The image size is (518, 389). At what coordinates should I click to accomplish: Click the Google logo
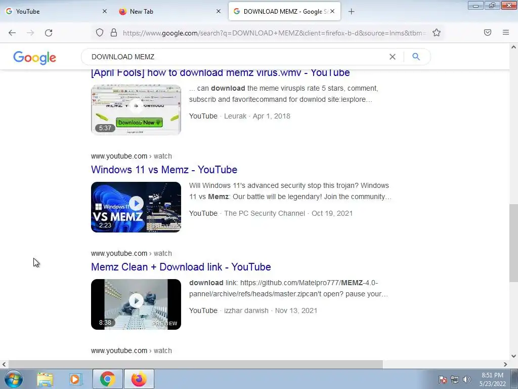coord(35,58)
